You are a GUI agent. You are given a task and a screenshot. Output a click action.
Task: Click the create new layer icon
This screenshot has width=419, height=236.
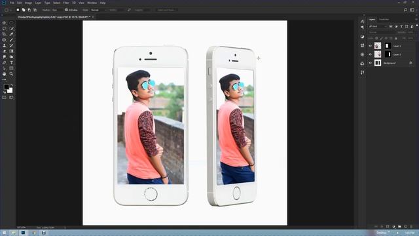pyautogui.click(x=405, y=227)
